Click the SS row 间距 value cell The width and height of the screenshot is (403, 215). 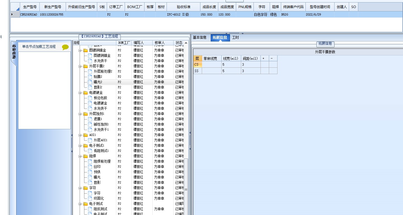tap(251, 71)
